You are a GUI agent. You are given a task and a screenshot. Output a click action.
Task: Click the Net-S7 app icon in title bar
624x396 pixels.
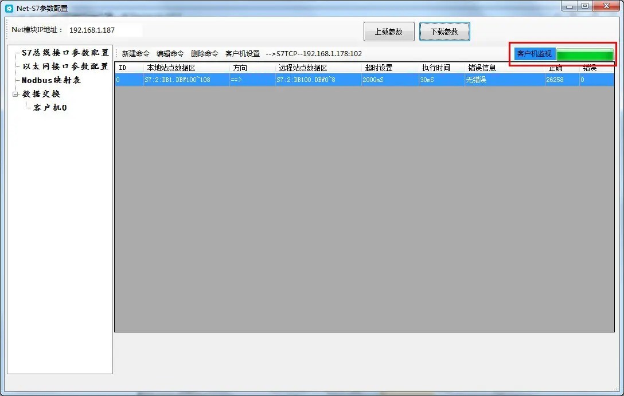tap(9, 8)
